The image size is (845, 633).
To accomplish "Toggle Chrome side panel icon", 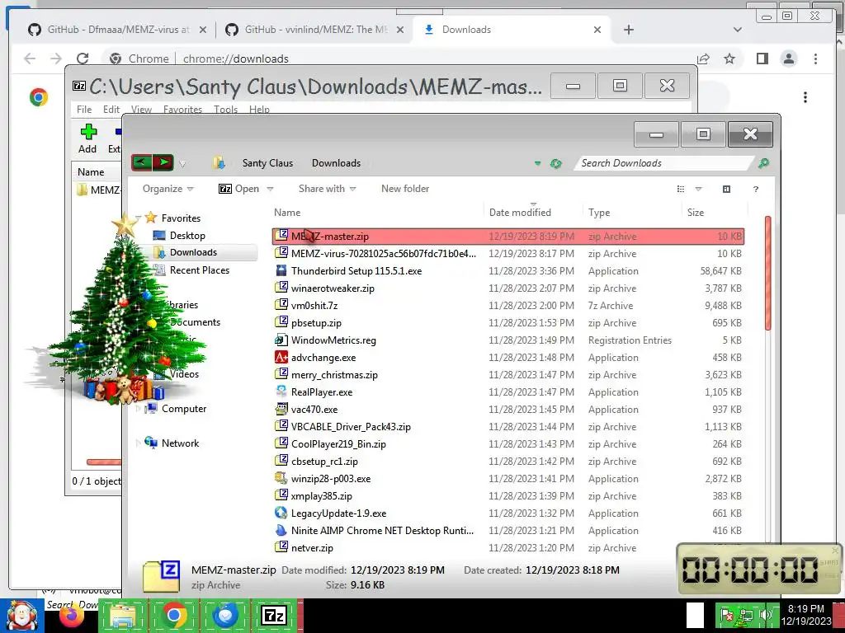I will point(762,59).
